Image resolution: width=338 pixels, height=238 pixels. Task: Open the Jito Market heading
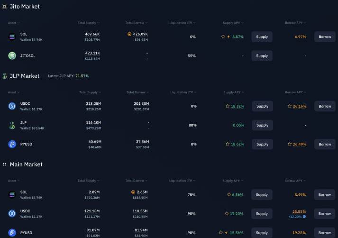25,7
